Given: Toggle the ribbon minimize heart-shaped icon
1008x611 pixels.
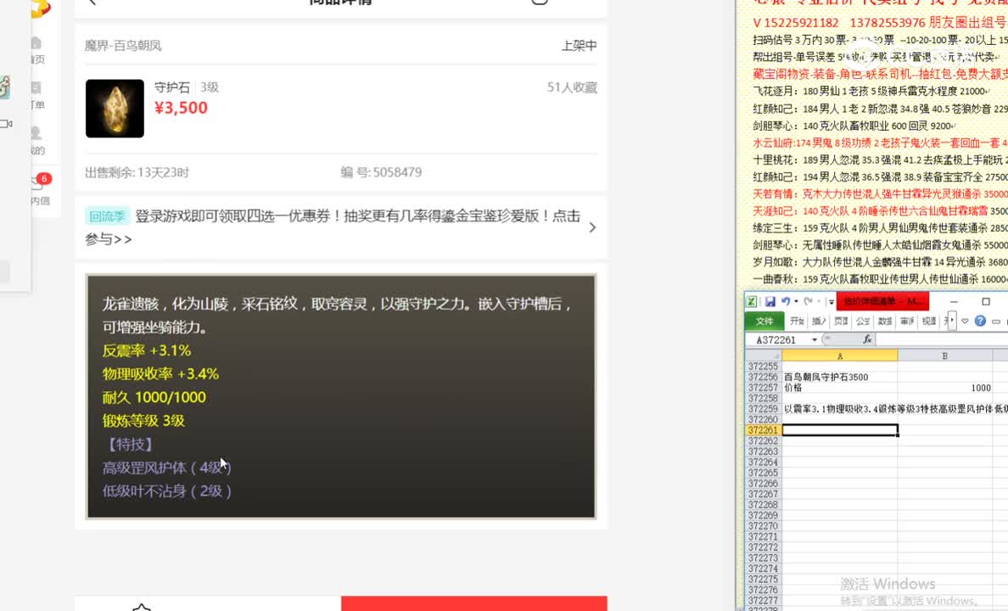Looking at the screenshot, I should point(965,321).
